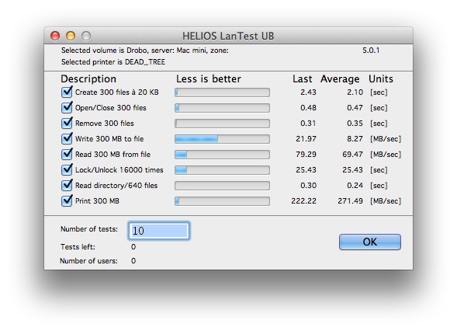Viewport: 457px width, 331px height.
Task: Click Remove 300 files progress bar
Action: tap(222, 124)
